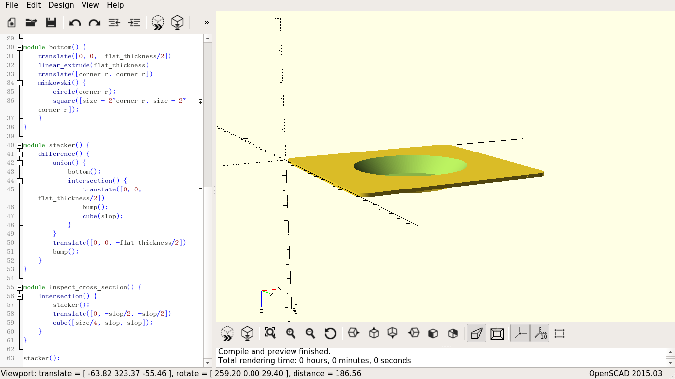Collapse the difference() fold at line 41

coord(20,154)
